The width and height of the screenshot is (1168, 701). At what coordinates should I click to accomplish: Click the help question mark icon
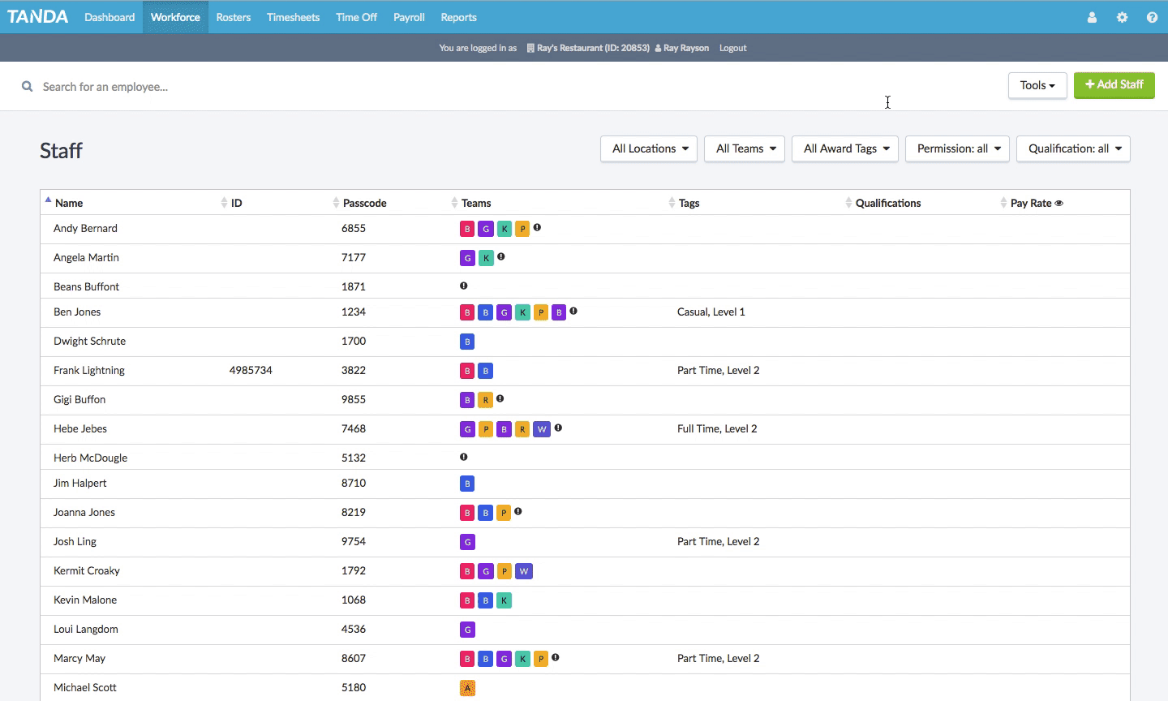coord(1152,17)
